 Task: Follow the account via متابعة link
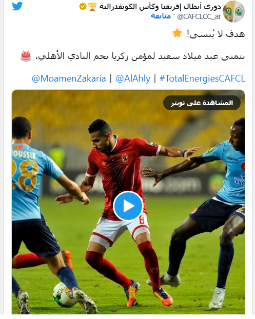tap(161, 16)
